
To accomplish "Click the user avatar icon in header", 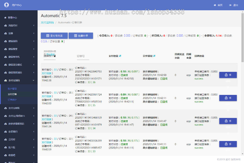I will 7,5.
